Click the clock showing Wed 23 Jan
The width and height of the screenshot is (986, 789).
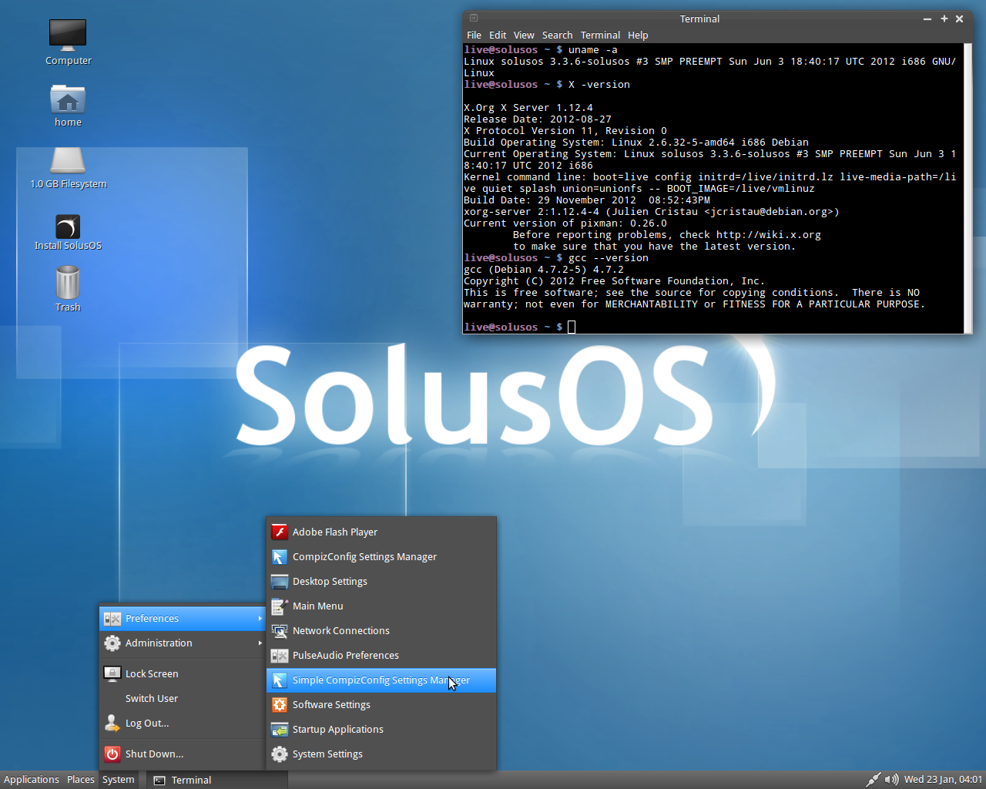click(x=943, y=780)
